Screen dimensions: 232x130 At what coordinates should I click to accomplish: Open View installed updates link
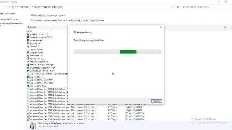click(x=9, y=19)
